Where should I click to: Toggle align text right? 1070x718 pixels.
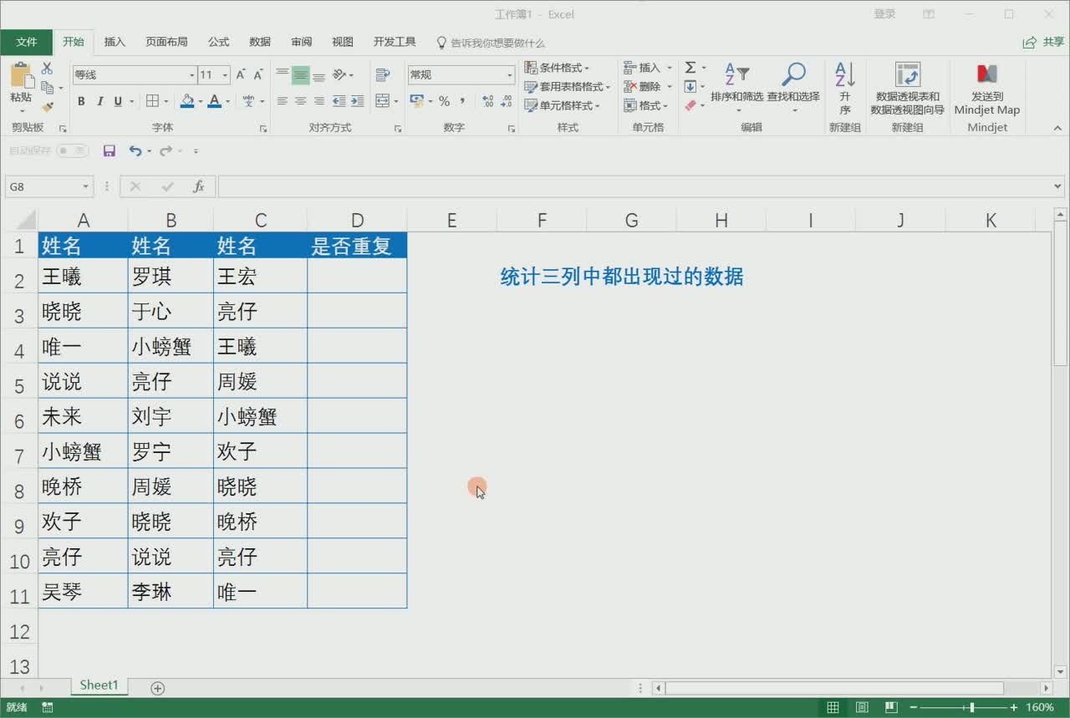(x=319, y=101)
